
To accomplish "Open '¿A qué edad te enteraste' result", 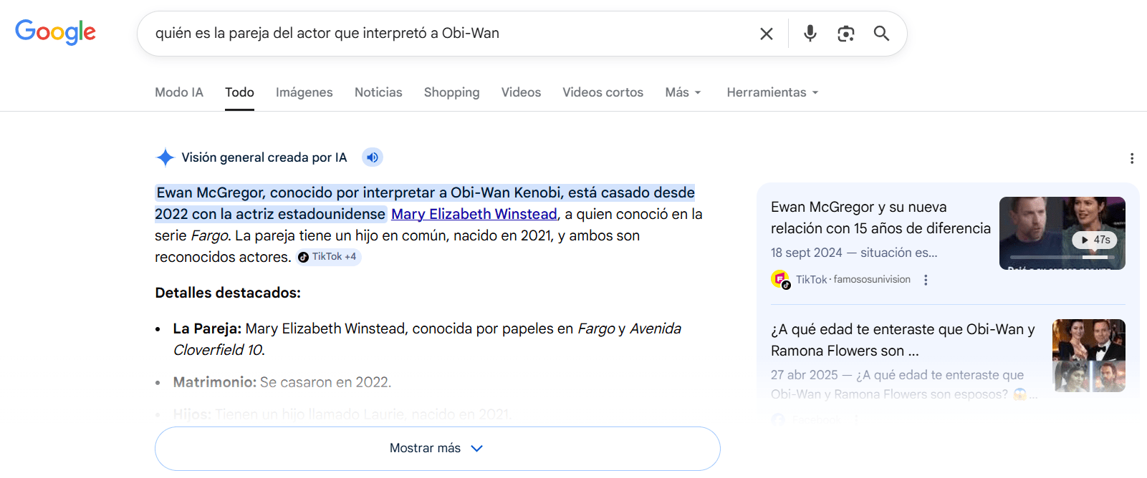I will (x=903, y=340).
